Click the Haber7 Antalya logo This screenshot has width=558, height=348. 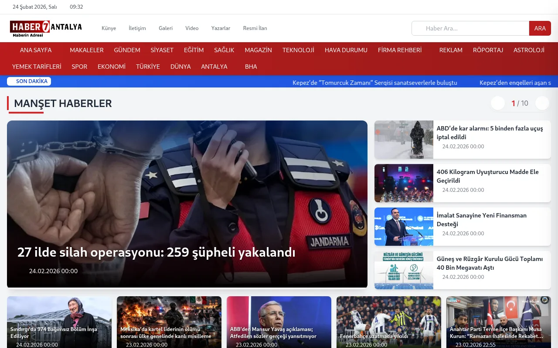[x=45, y=28]
